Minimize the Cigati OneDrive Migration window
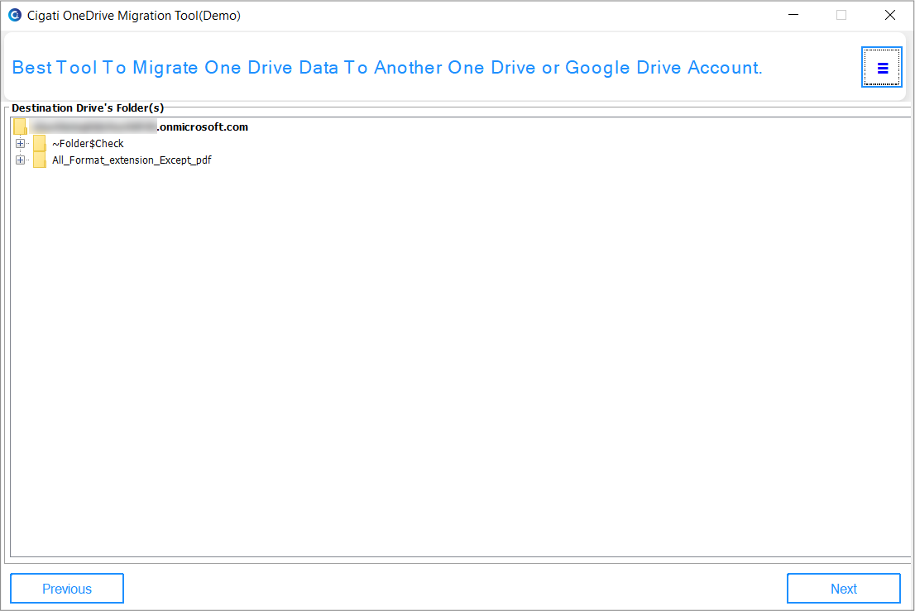This screenshot has height=611, width=915. click(x=793, y=15)
